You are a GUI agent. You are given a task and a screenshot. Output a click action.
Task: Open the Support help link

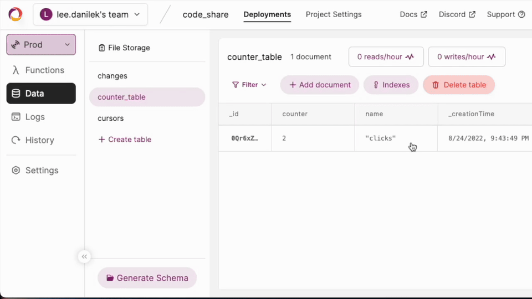(x=505, y=14)
